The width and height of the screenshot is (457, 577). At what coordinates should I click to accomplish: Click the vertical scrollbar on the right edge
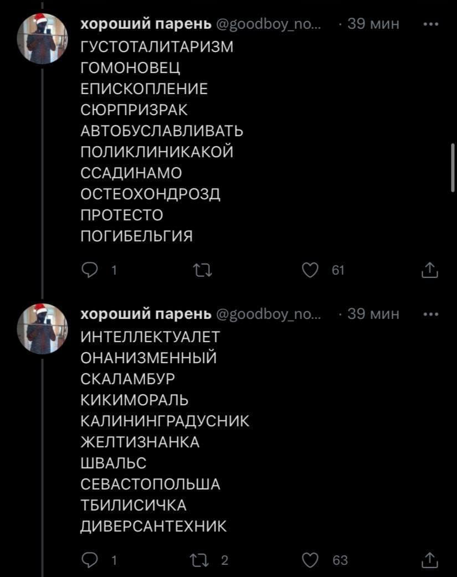point(453,167)
